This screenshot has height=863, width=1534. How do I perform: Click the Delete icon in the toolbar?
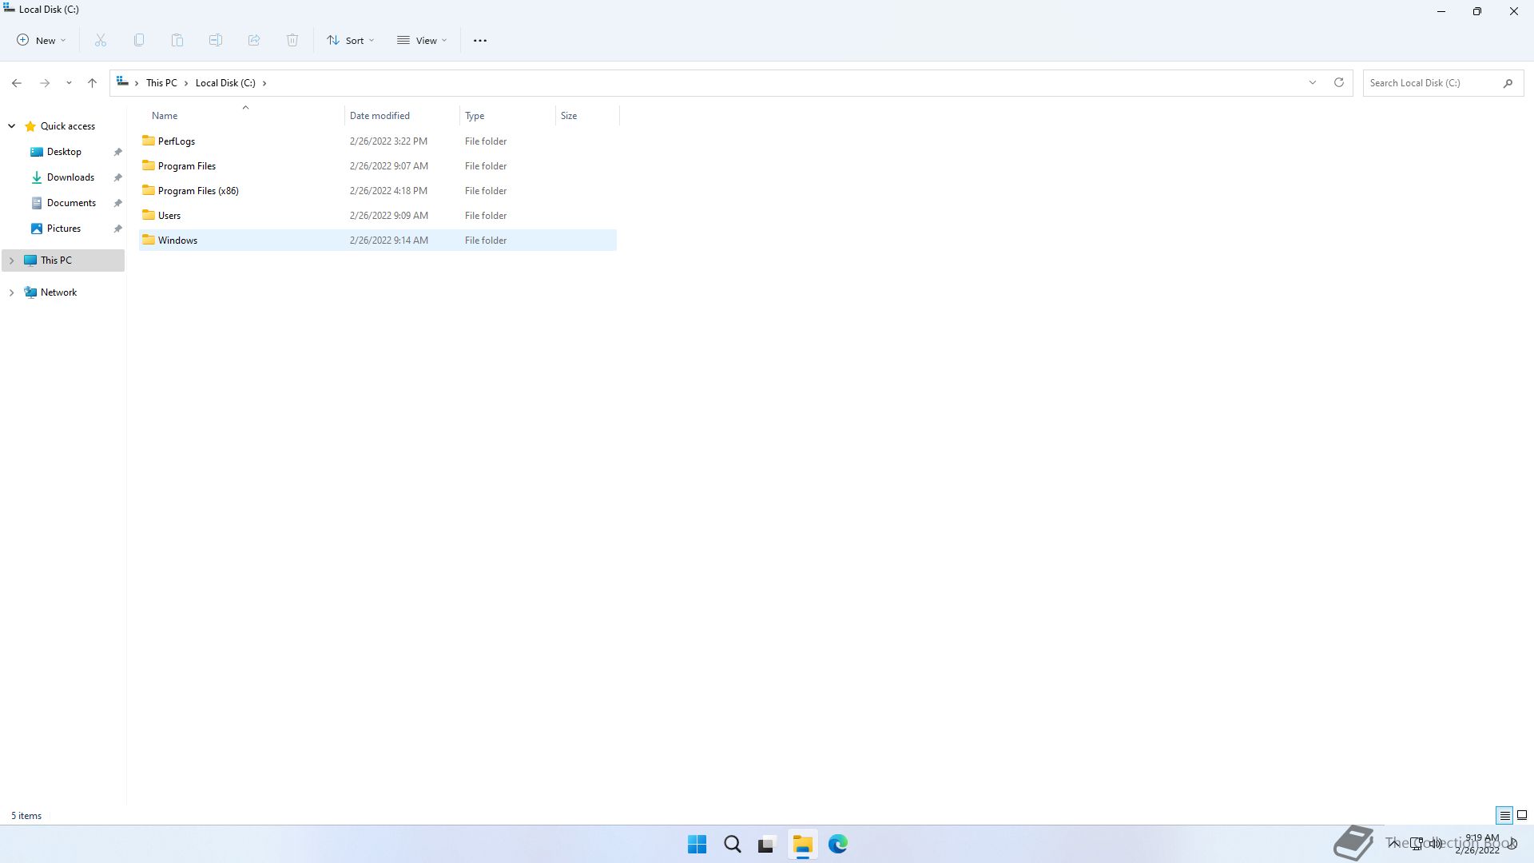[x=292, y=40]
